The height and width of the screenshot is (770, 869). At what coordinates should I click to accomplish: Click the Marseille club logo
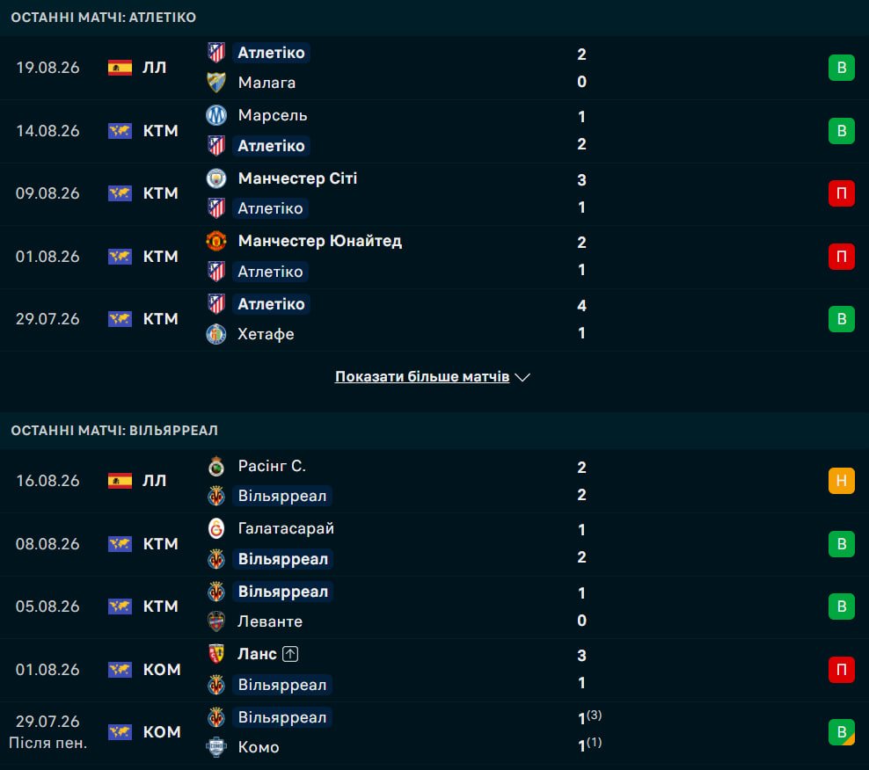tap(216, 115)
